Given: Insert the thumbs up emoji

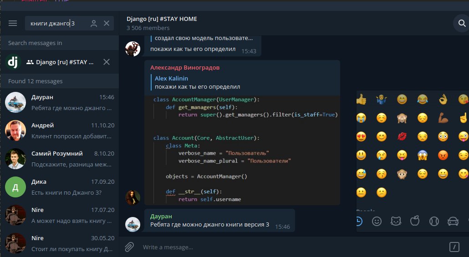Looking at the screenshot, I should 362,99.
